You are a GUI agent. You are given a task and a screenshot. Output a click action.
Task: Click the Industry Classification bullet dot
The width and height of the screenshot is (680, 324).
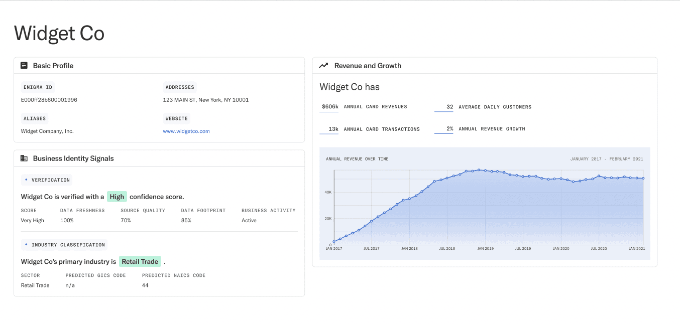26,245
